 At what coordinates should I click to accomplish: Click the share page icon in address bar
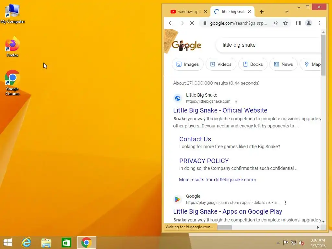(275, 23)
